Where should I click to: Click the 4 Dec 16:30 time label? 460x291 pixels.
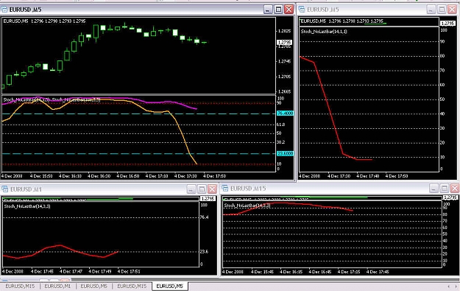coord(99,176)
